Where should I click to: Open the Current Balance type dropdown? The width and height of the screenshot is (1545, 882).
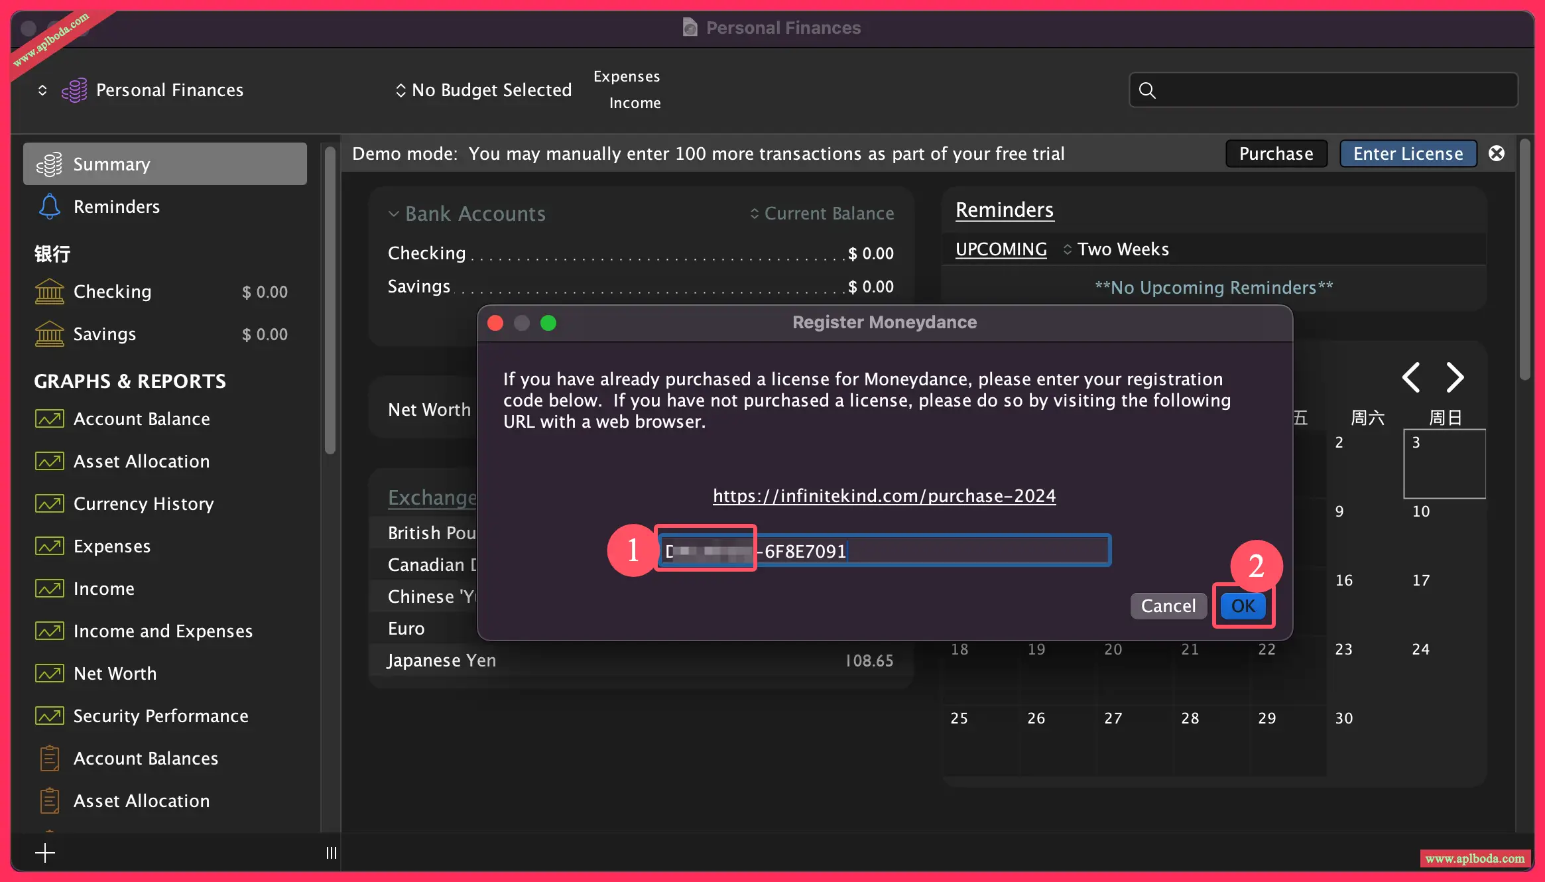coord(821,214)
